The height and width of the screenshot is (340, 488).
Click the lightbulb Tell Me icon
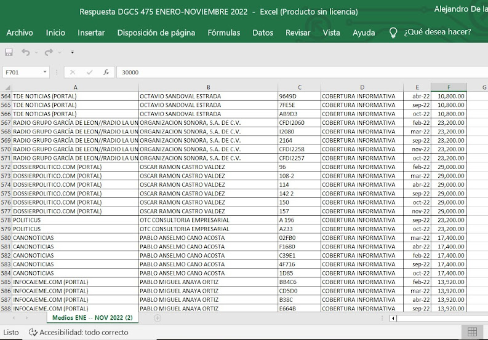click(x=393, y=33)
